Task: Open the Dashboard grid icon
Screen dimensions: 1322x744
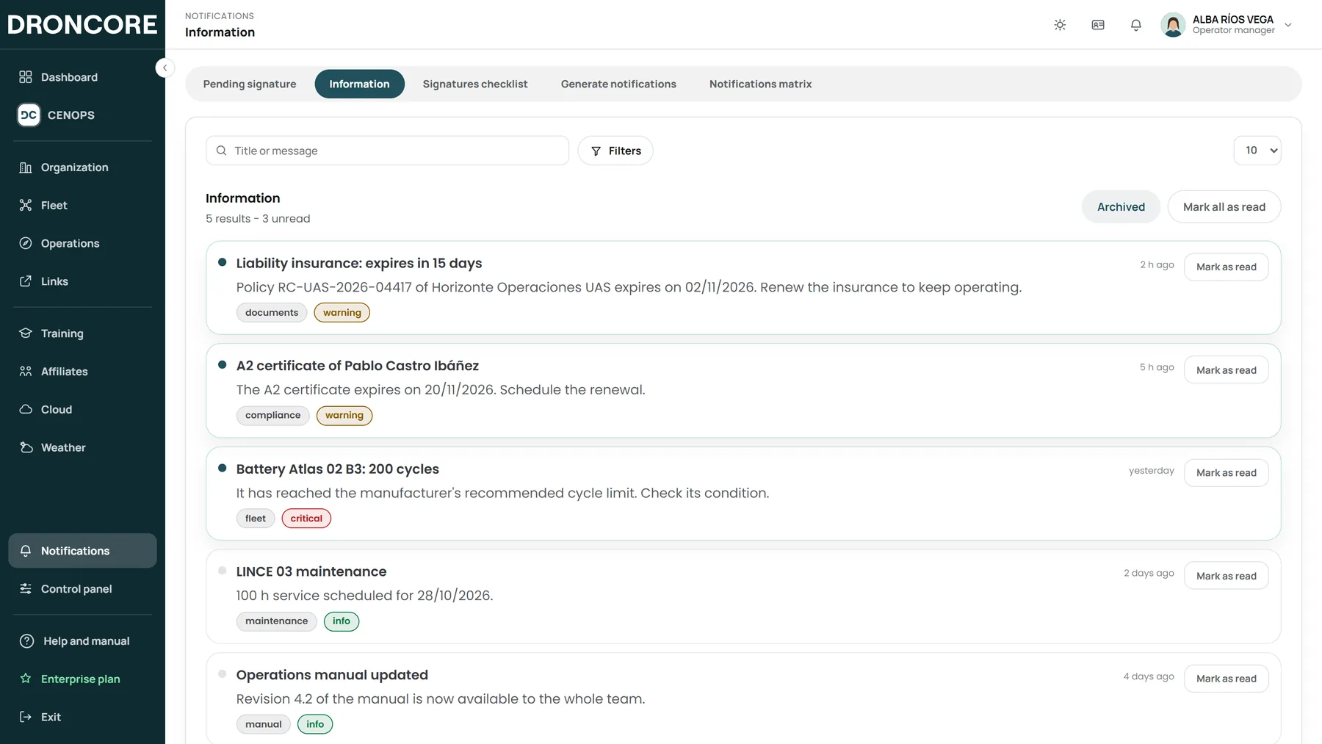Action: [x=26, y=77]
